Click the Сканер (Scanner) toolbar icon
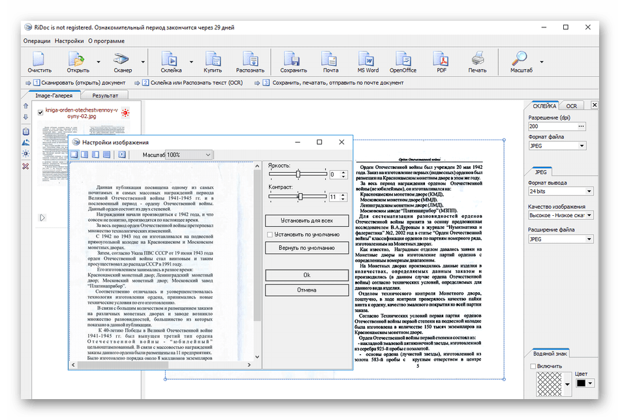The height and width of the screenshot is (420, 620). (x=122, y=63)
